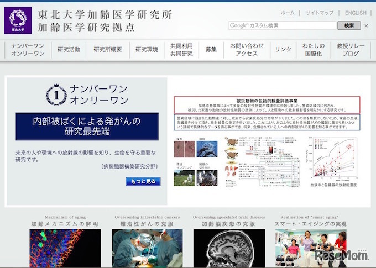Select the 研究活動 menu item
The image size is (376, 268).
(x=69, y=49)
